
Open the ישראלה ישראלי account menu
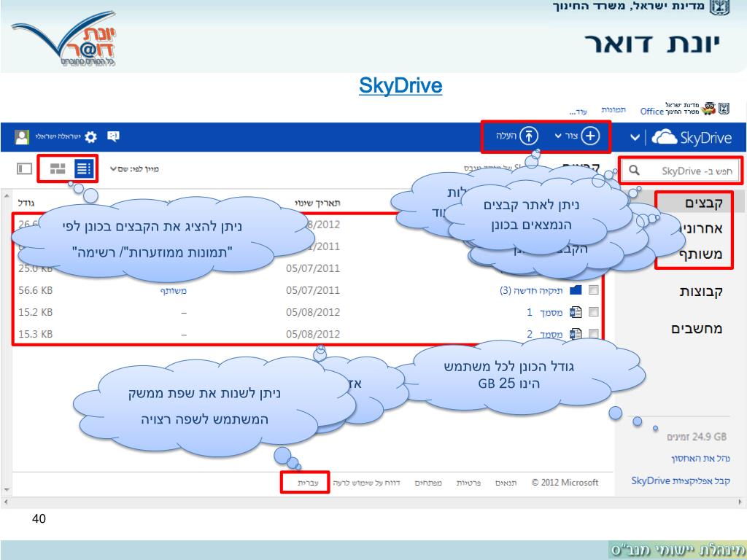(58, 136)
